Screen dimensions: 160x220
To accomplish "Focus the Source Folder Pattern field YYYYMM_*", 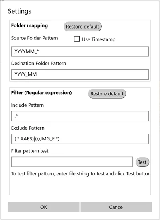I will pos(80,51).
